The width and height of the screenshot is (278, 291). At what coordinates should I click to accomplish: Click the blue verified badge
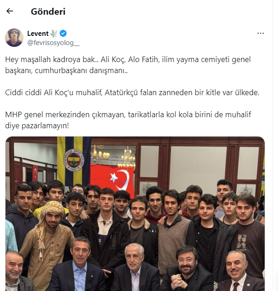click(x=63, y=34)
